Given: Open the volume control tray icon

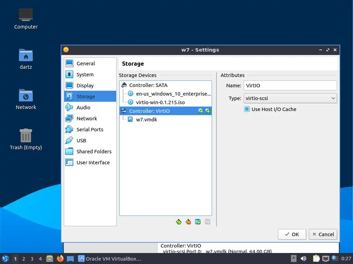Looking at the screenshot, I should (x=303, y=258).
